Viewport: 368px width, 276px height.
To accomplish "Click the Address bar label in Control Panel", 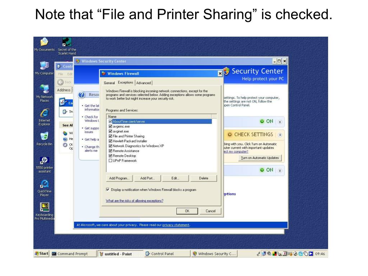I will tap(64, 90).
